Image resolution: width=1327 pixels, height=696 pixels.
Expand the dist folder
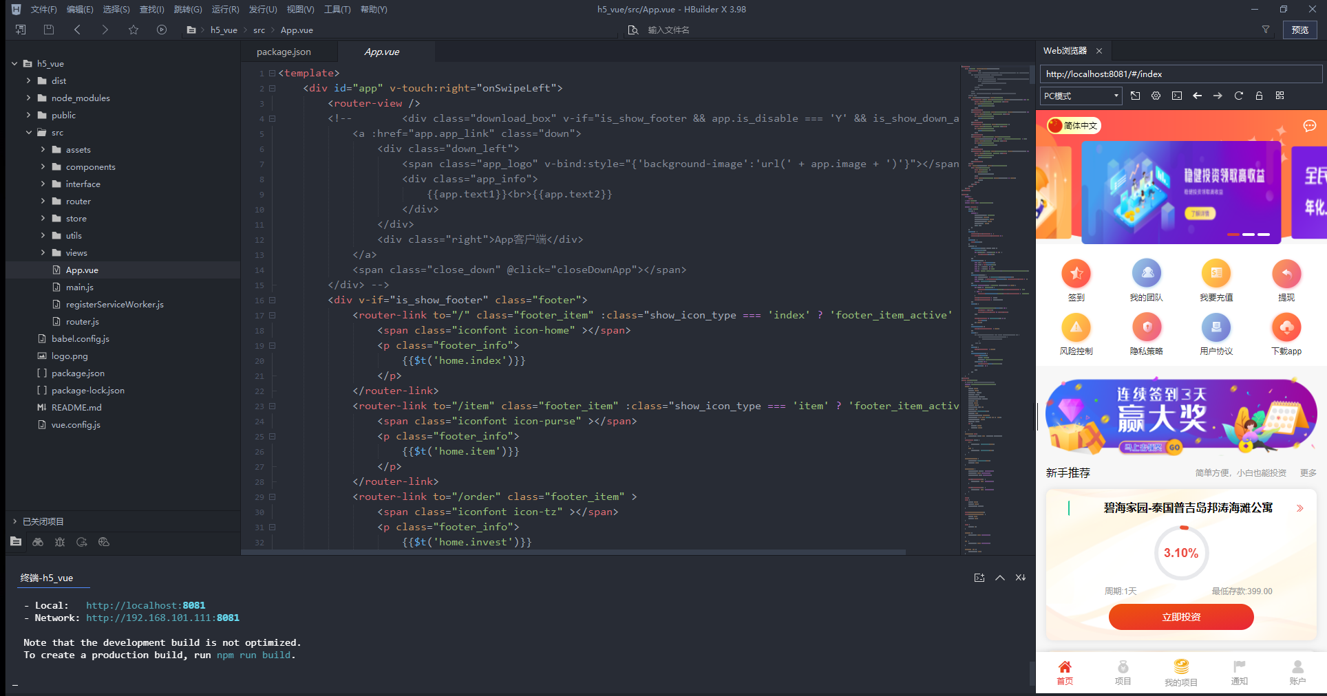pyautogui.click(x=29, y=80)
